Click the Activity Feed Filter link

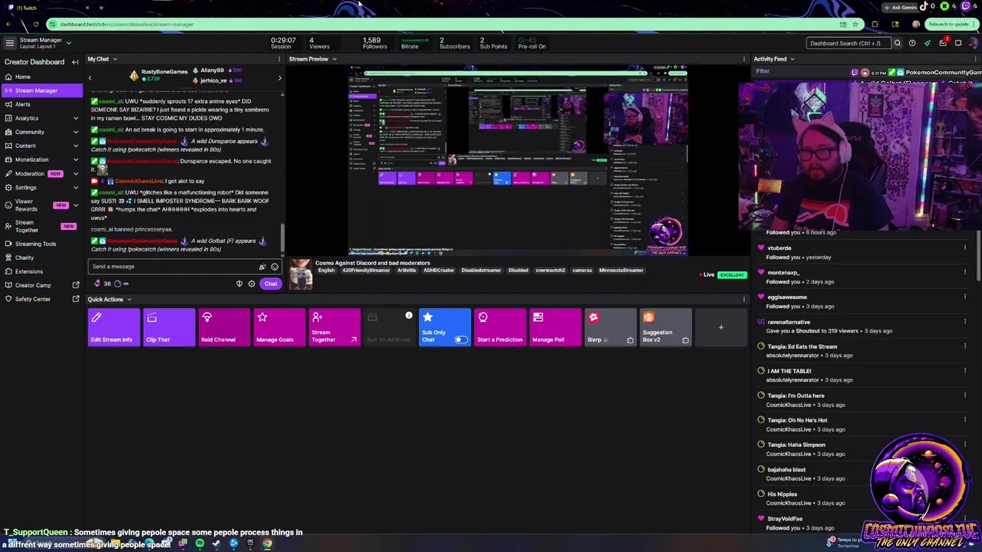(x=763, y=71)
